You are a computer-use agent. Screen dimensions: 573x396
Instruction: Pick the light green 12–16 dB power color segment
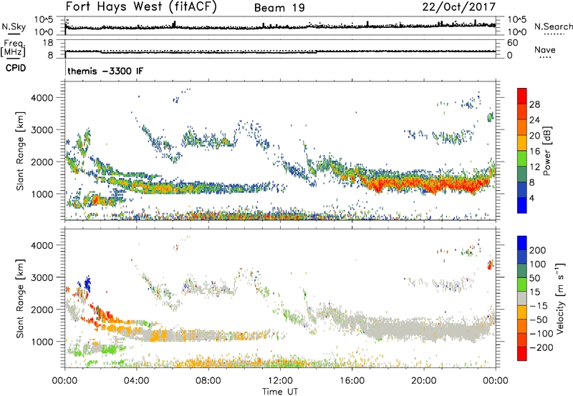point(522,159)
